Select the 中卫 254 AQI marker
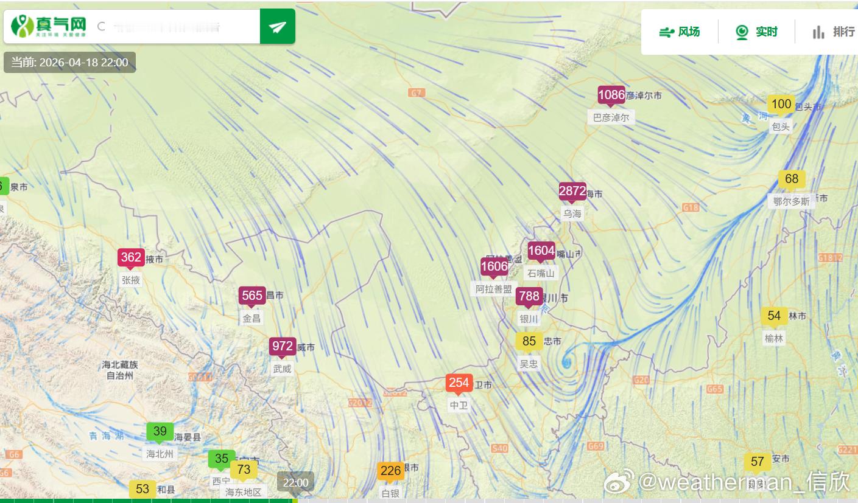This screenshot has width=858, height=503. coord(459,383)
